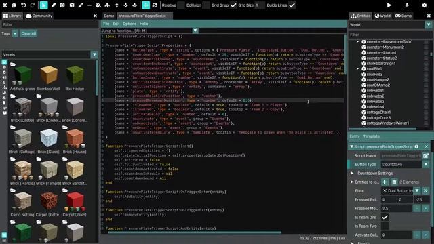Open the Tags dropdown
The width and height of the screenshot is (434, 244).
click(x=15, y=33)
